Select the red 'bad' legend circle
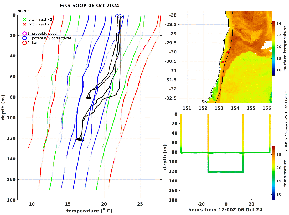The height and width of the screenshot is (215, 289). (24, 43)
